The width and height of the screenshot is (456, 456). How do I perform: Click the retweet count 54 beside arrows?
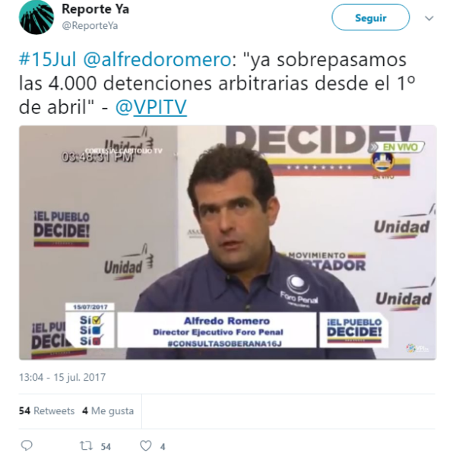pos(106,446)
